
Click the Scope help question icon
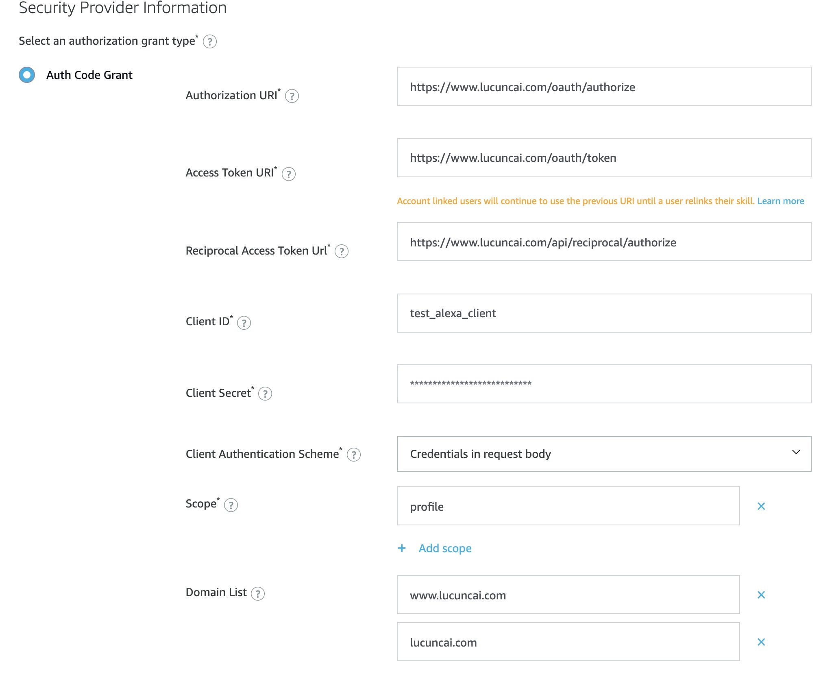click(231, 505)
